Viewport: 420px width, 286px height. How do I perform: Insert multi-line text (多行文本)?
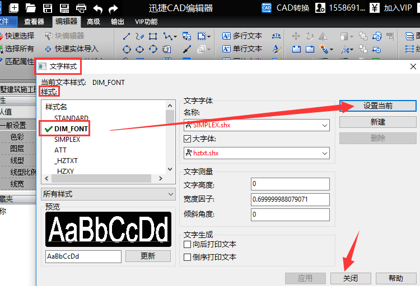(x=242, y=36)
